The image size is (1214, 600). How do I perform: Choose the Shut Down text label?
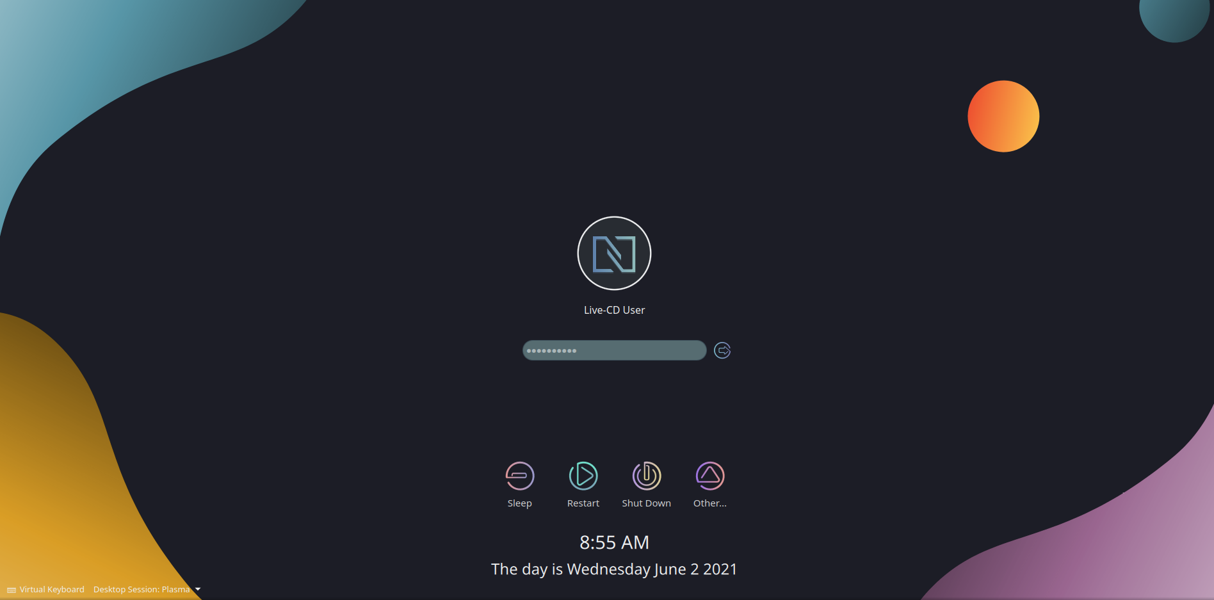646,503
